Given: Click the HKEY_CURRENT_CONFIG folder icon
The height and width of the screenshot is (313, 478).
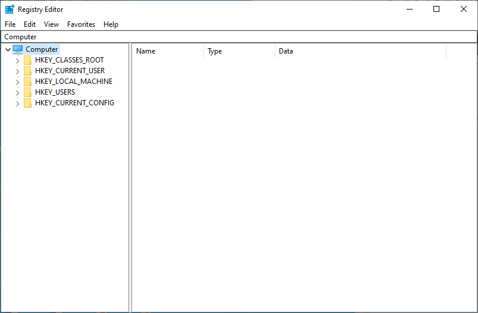Looking at the screenshot, I should click(27, 103).
